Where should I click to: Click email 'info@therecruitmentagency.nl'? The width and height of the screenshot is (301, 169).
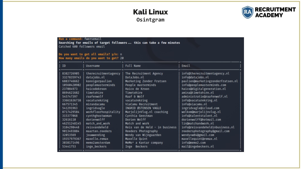pos(205,73)
